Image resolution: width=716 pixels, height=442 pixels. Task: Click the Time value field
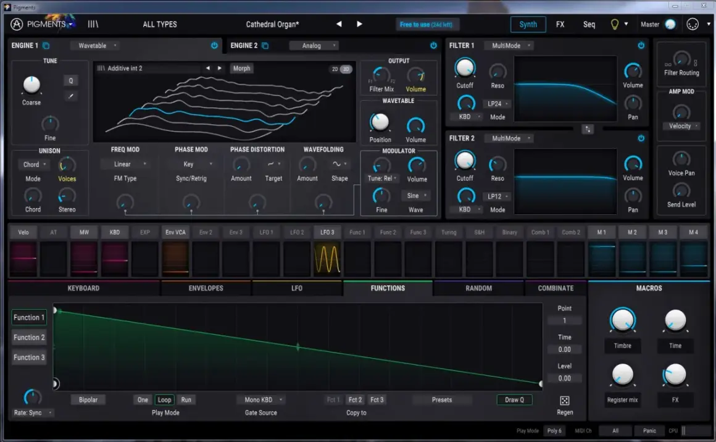pyautogui.click(x=564, y=349)
